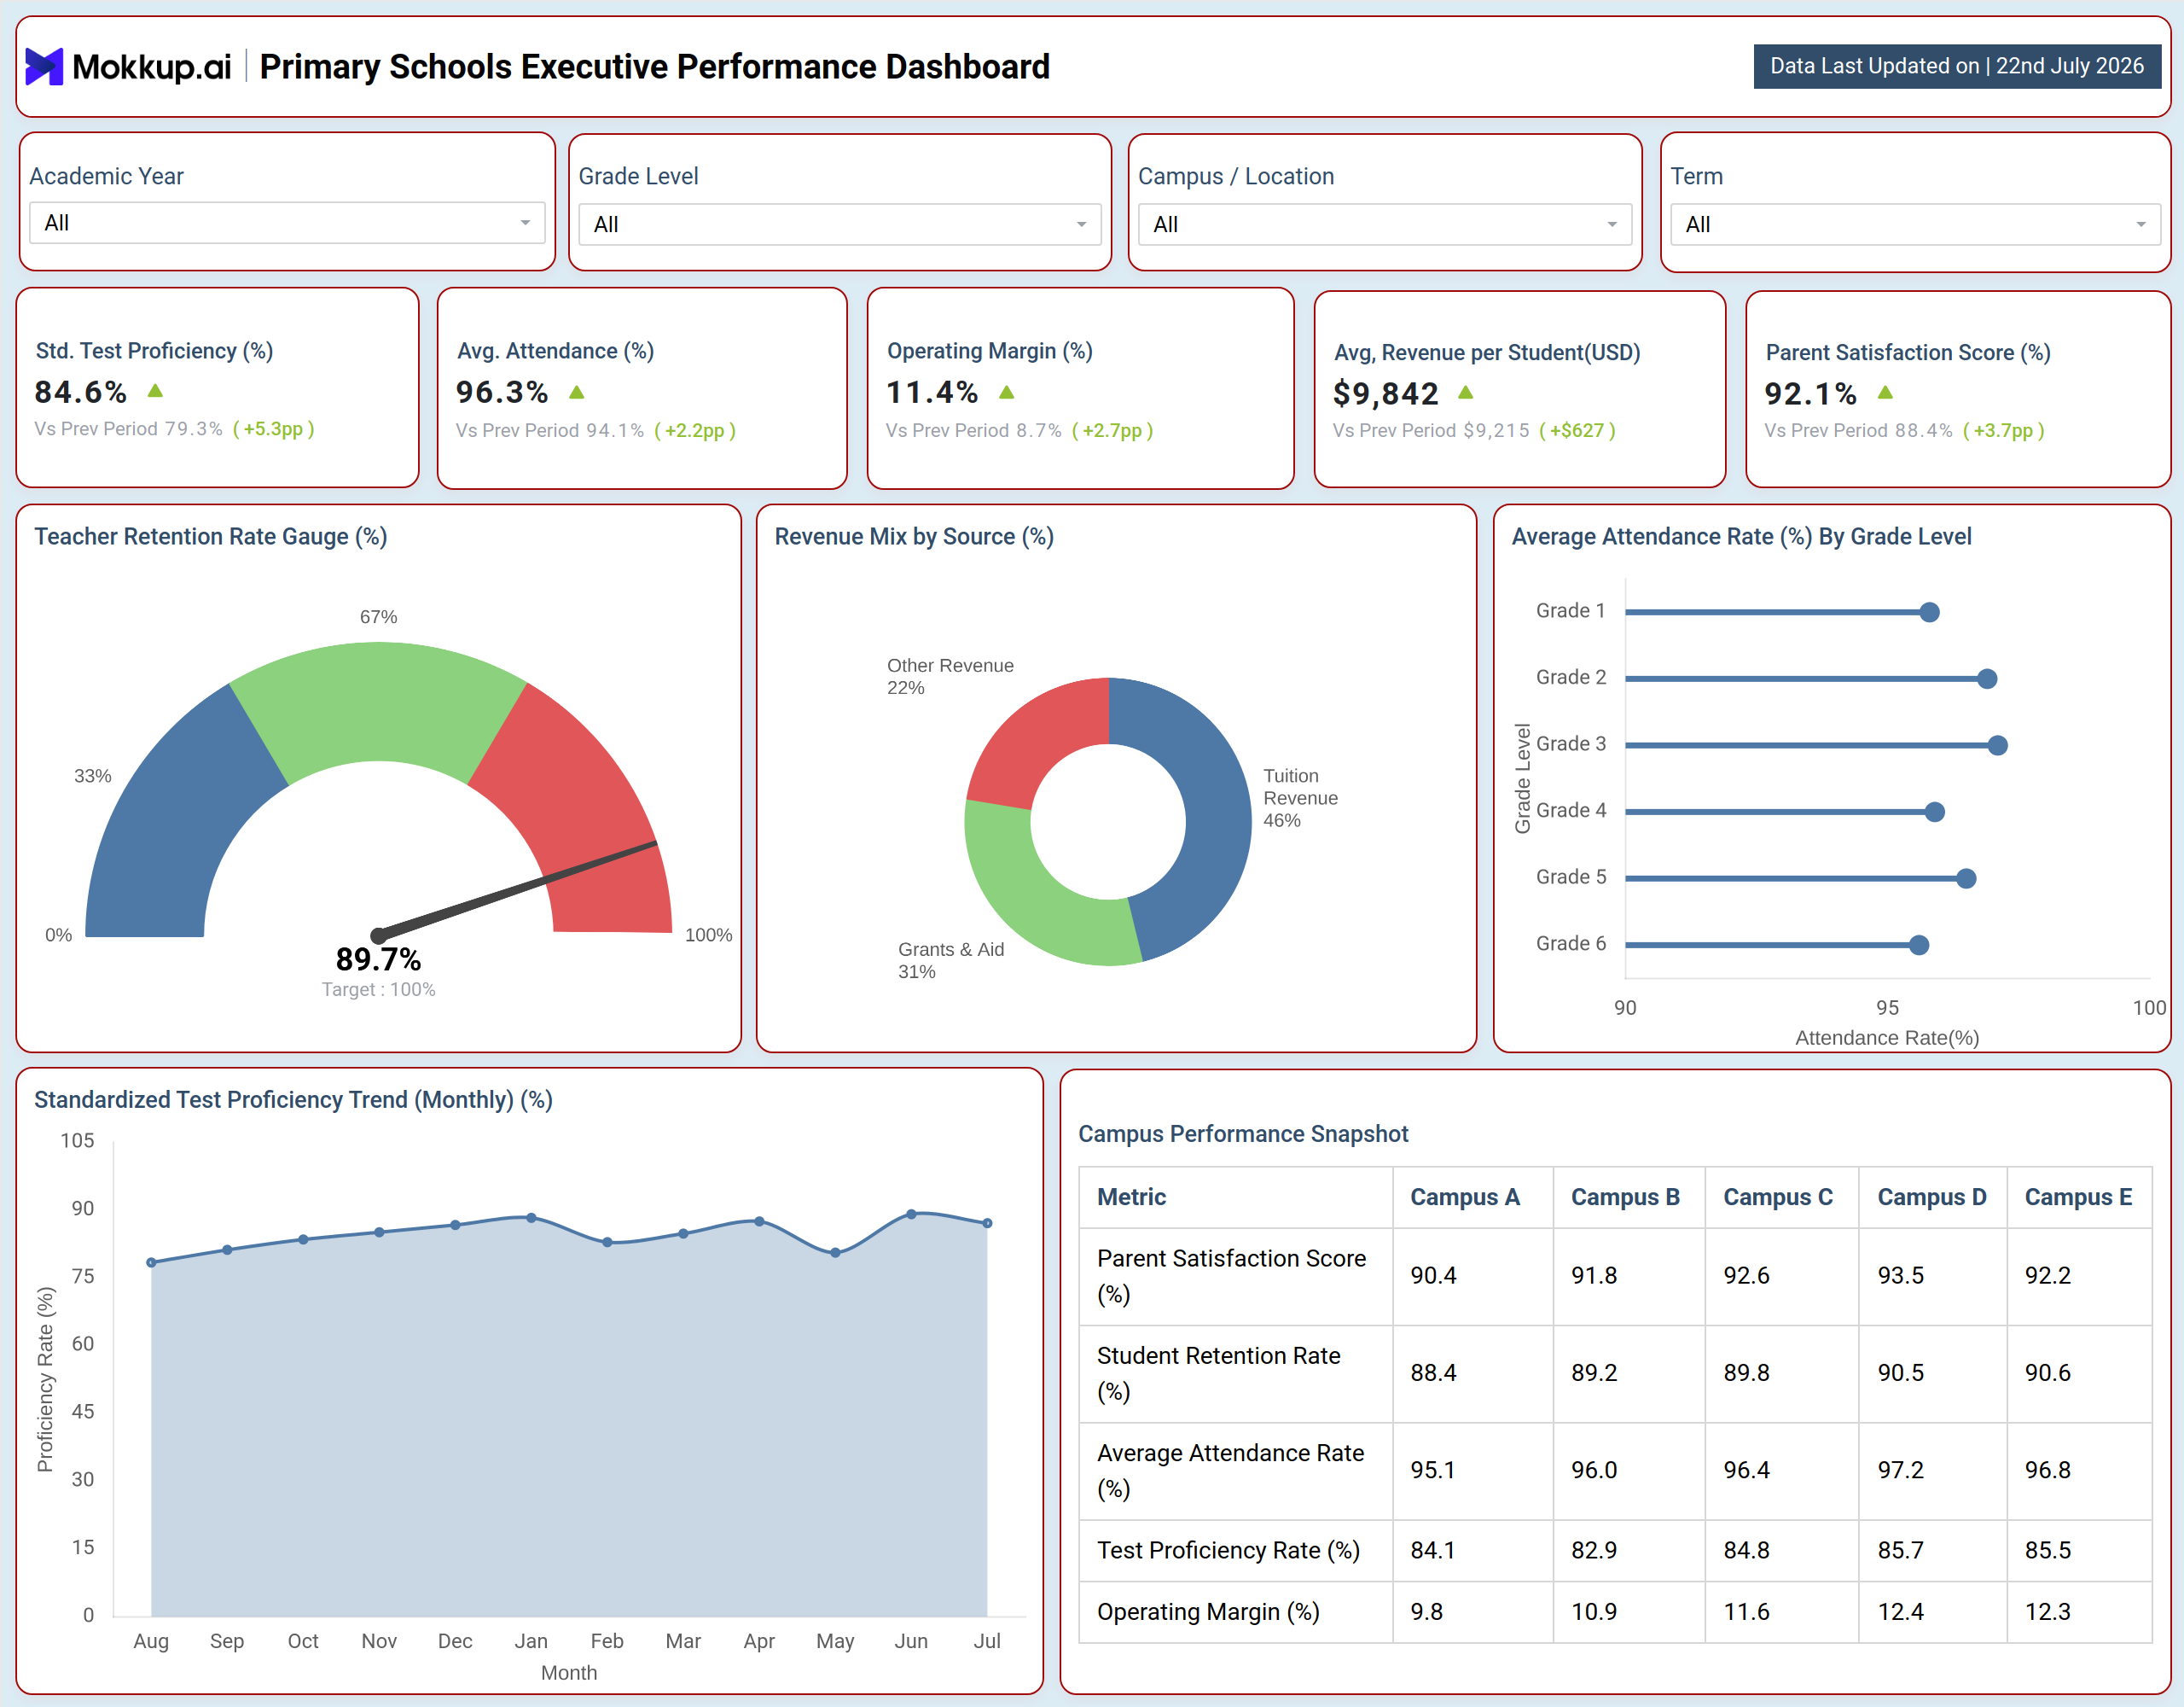The image size is (2184, 1707).
Task: Click the Target : 100% label
Action: click(378, 989)
